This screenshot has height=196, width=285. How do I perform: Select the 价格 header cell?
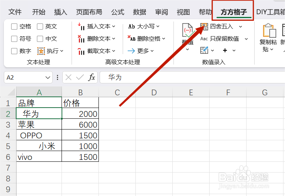click(x=80, y=103)
